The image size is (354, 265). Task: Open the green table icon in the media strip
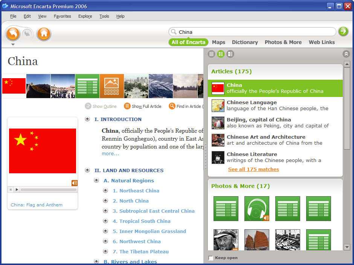coord(87,86)
